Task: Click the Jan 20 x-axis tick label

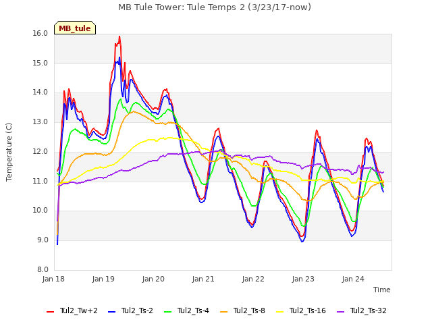Action: click(x=153, y=279)
